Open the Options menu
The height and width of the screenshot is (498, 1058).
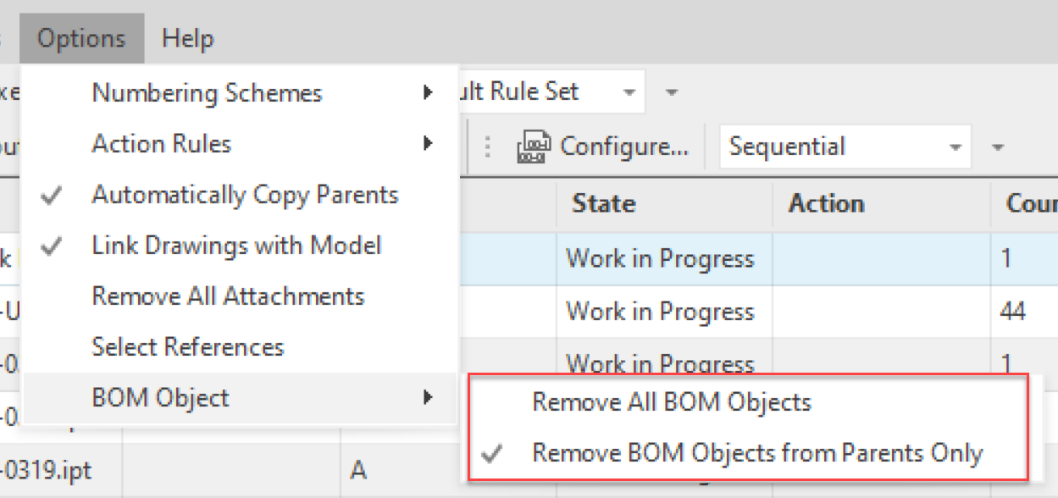(x=81, y=38)
